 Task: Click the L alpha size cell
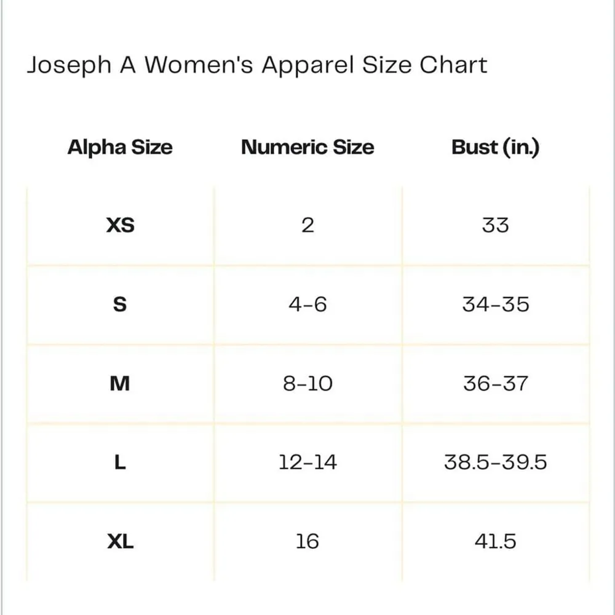[120, 462]
